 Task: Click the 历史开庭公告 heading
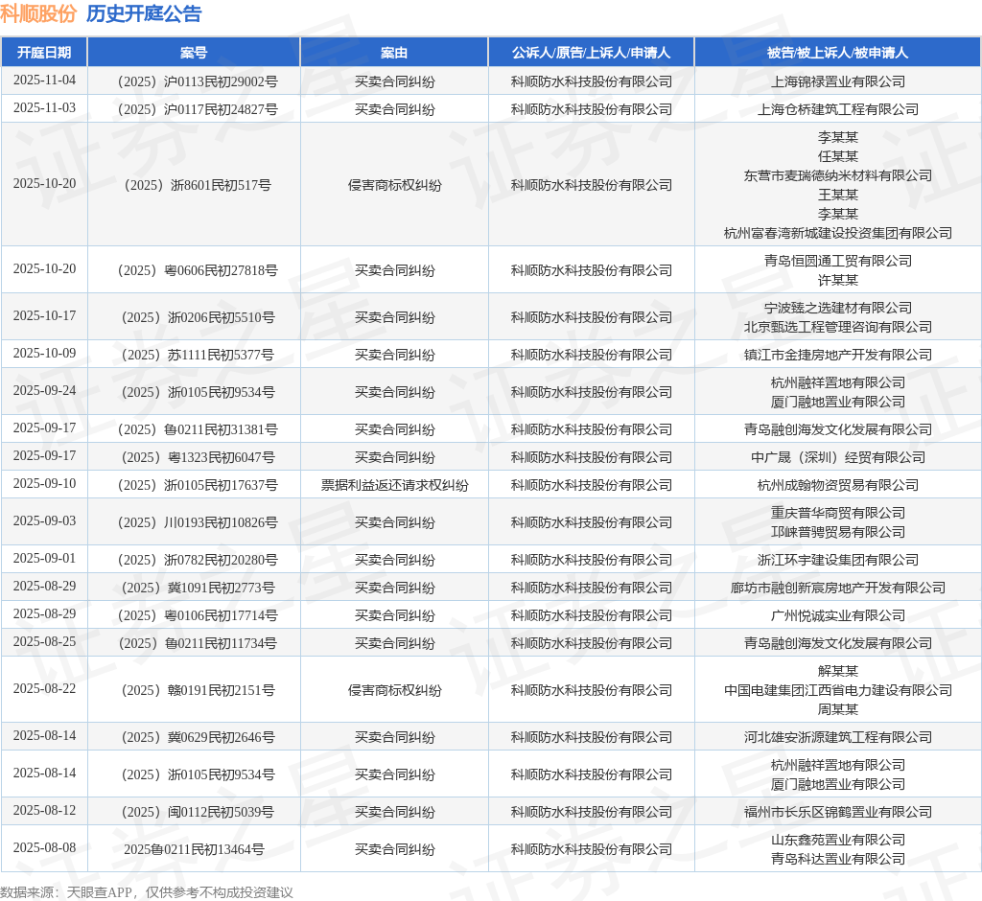coord(144,13)
